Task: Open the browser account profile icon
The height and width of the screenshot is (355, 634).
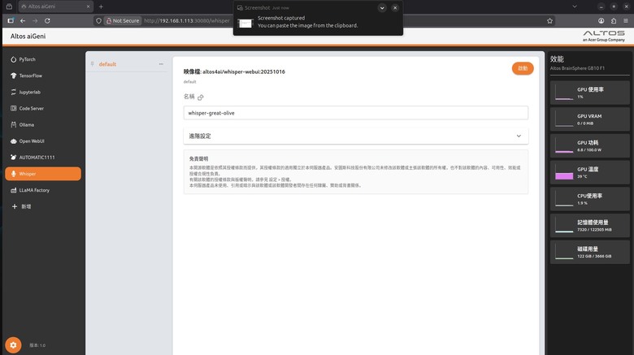Action: click(x=601, y=20)
